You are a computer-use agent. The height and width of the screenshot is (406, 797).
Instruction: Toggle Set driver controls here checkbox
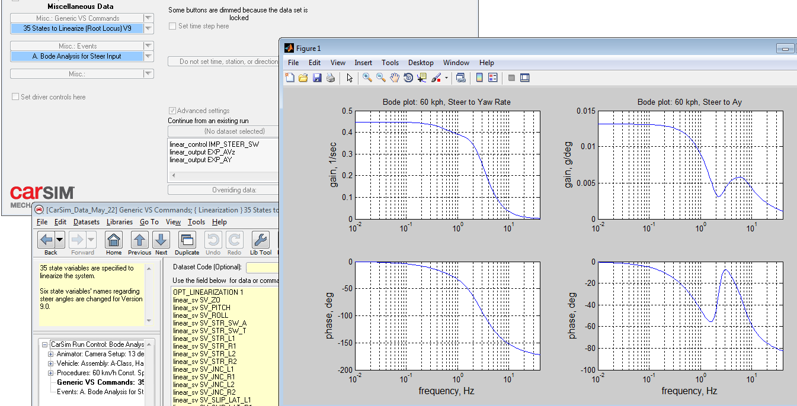click(x=15, y=96)
